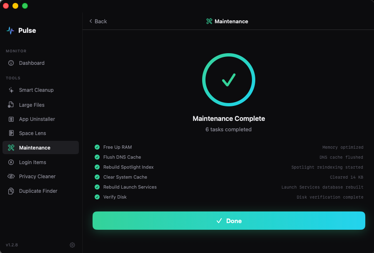
Task: Click the Flush DNS Cache checkmark
Action: point(97,157)
